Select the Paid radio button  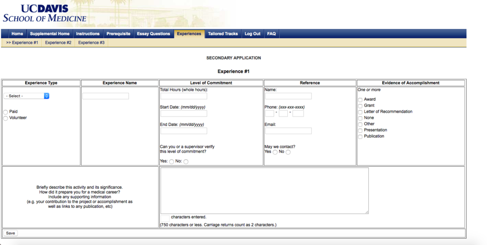point(6,112)
